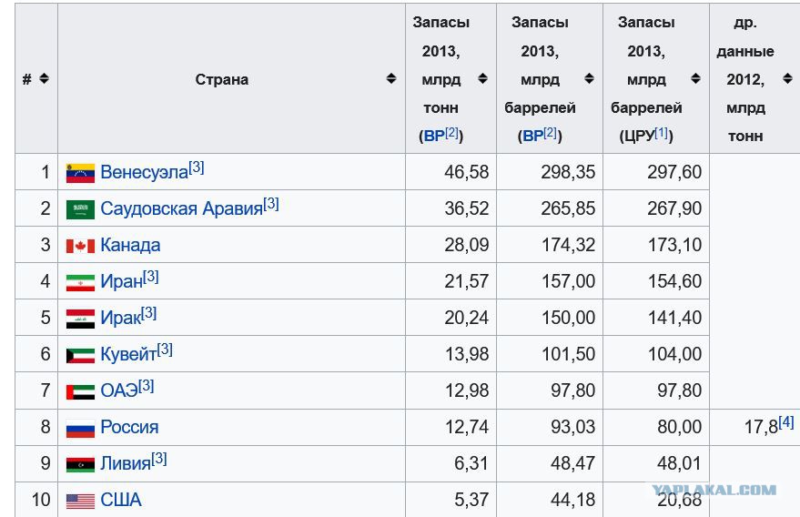This screenshot has width=800, height=517.
Task: Click the Saudi Arabia flag icon
Action: (81, 209)
